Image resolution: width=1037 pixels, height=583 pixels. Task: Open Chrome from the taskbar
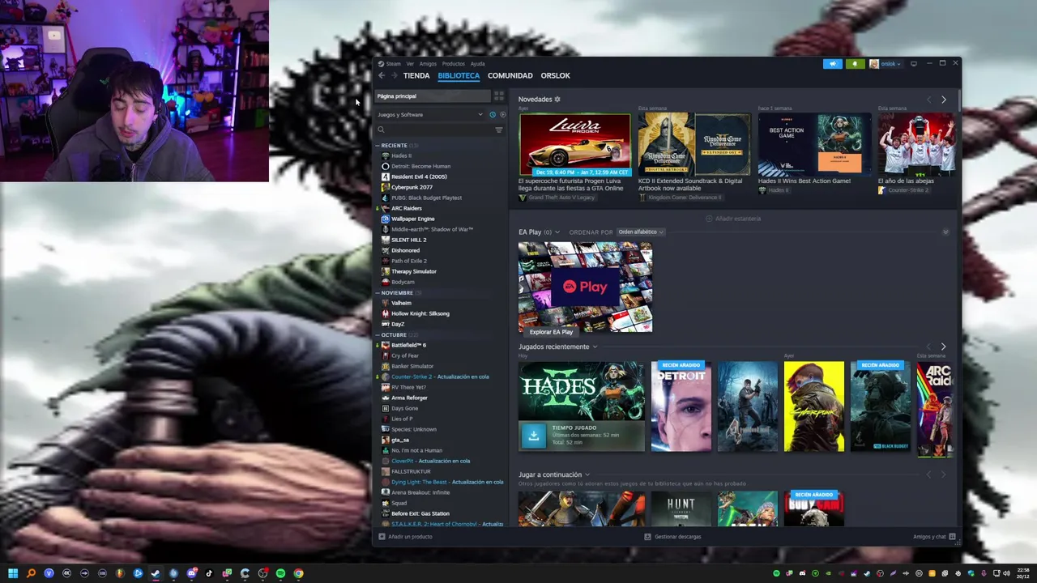tap(298, 573)
